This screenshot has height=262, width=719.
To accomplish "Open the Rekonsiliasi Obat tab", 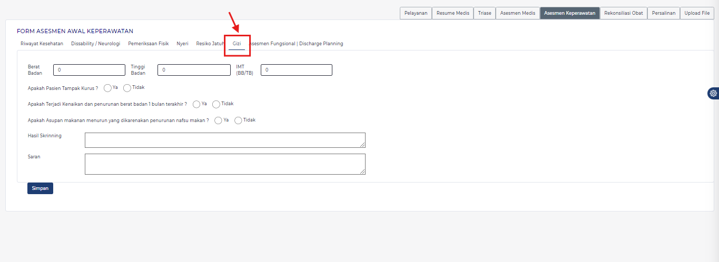I will point(624,13).
